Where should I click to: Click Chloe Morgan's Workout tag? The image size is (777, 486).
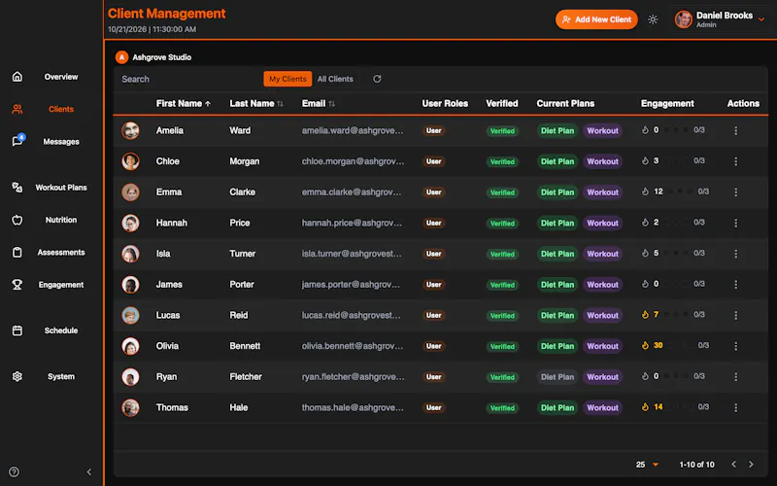pos(602,161)
